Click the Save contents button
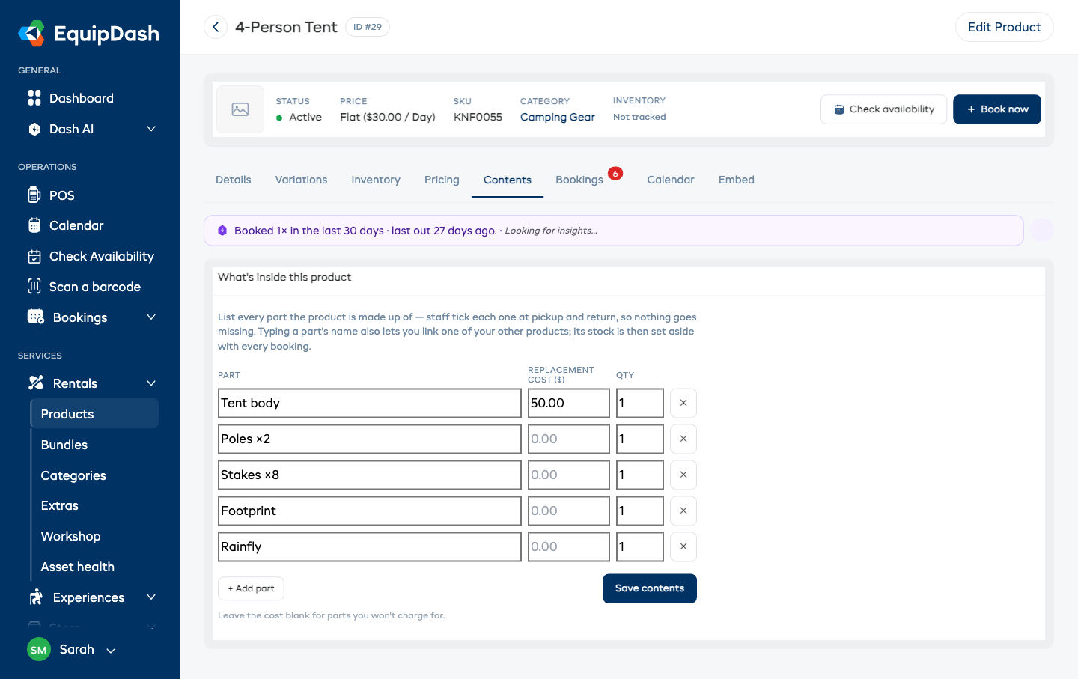The image size is (1078, 679). pos(650,588)
